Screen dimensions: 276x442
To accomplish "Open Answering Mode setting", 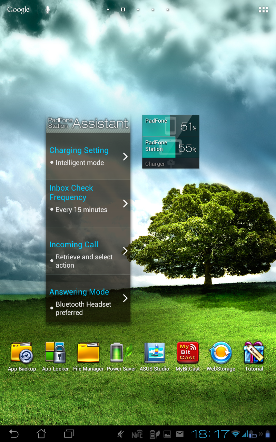I will (88, 299).
